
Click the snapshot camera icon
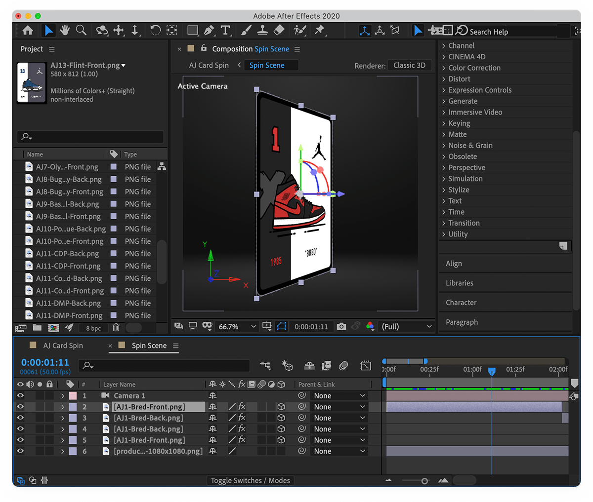pyautogui.click(x=341, y=326)
